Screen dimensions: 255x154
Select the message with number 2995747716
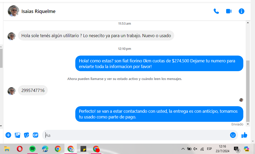33,90
